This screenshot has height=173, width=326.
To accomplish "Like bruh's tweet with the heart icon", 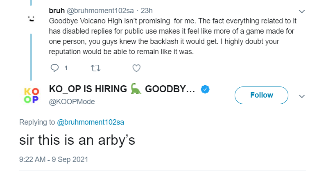I will click(x=136, y=68).
